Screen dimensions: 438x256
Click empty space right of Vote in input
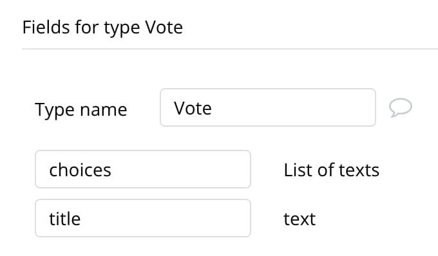pos(293,107)
